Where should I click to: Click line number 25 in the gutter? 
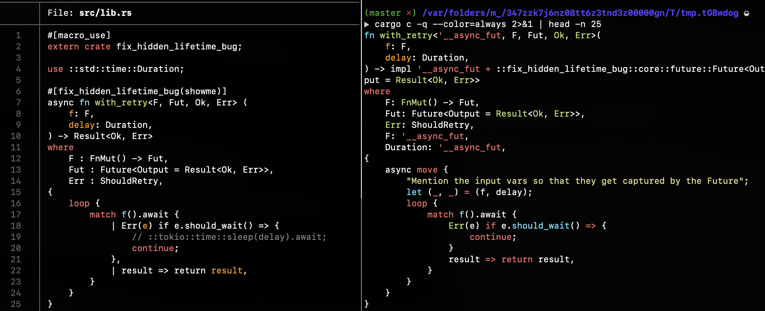16,304
